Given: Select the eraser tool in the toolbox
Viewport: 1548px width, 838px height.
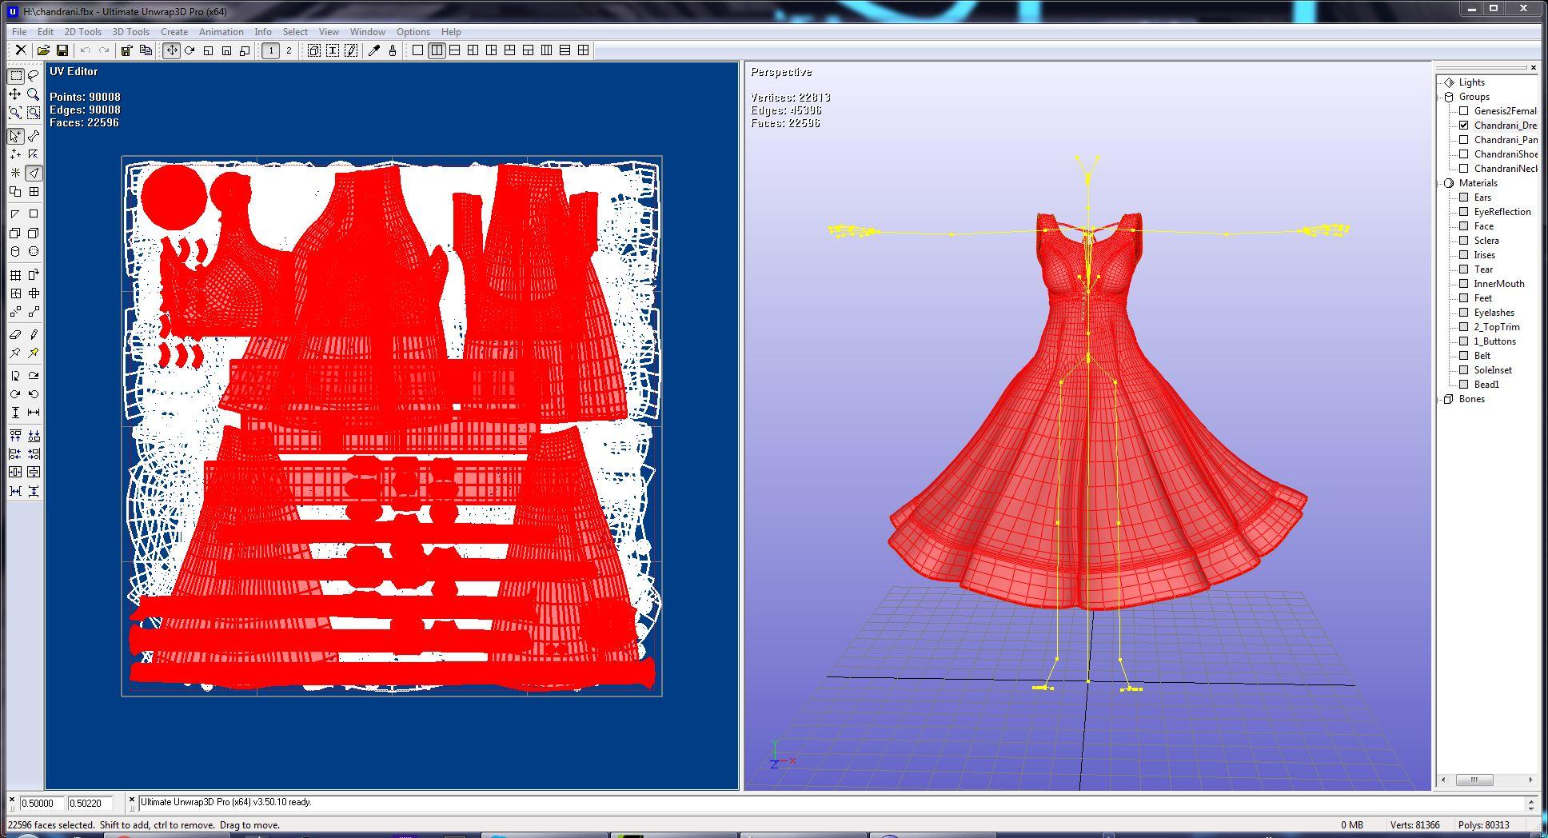Looking at the screenshot, I should point(15,334).
